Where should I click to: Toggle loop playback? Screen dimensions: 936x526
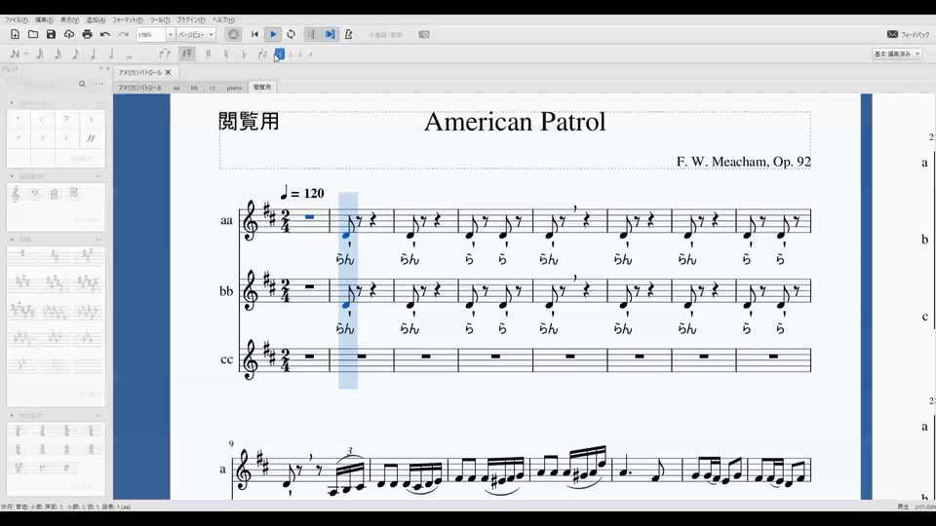(x=292, y=35)
